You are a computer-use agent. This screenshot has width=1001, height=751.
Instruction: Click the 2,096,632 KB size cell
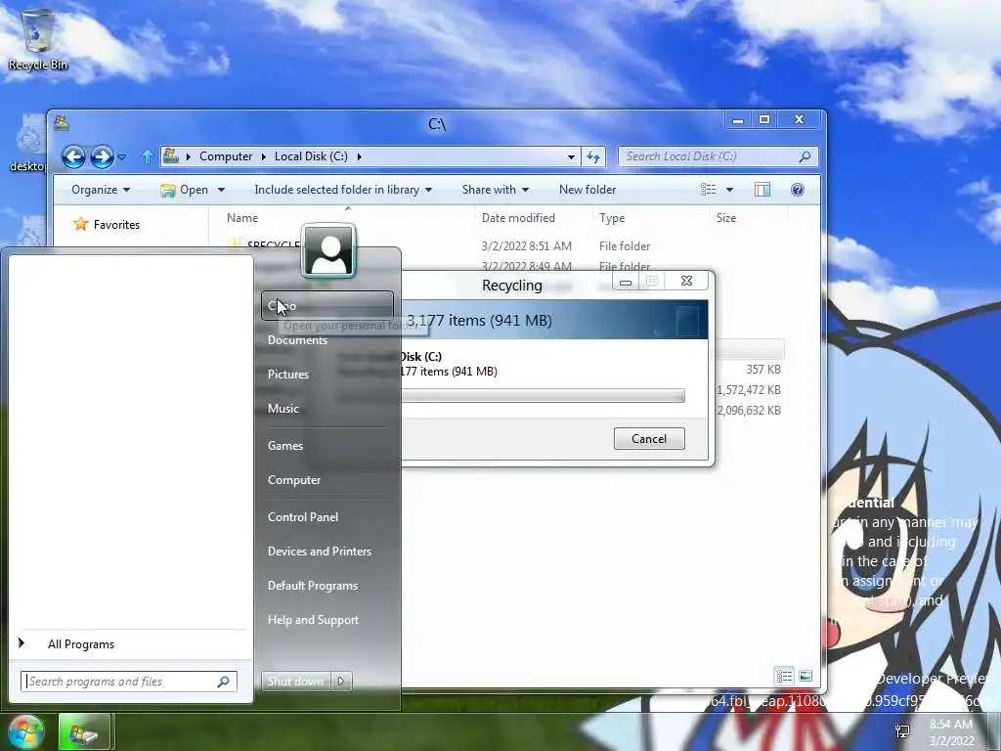click(x=749, y=410)
